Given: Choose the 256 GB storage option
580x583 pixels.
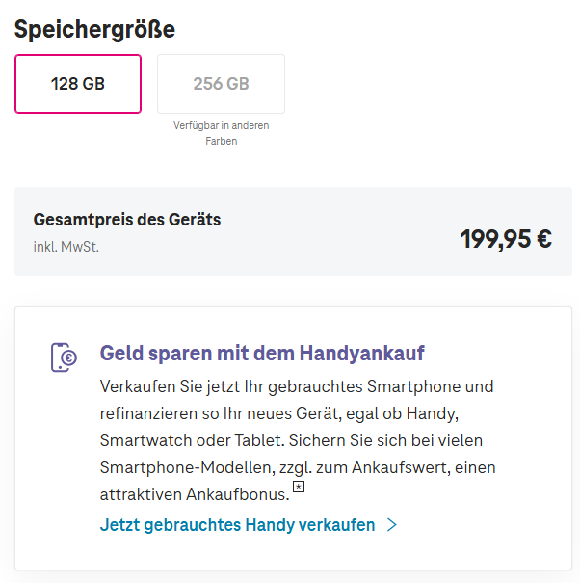Looking at the screenshot, I should coord(221,84).
